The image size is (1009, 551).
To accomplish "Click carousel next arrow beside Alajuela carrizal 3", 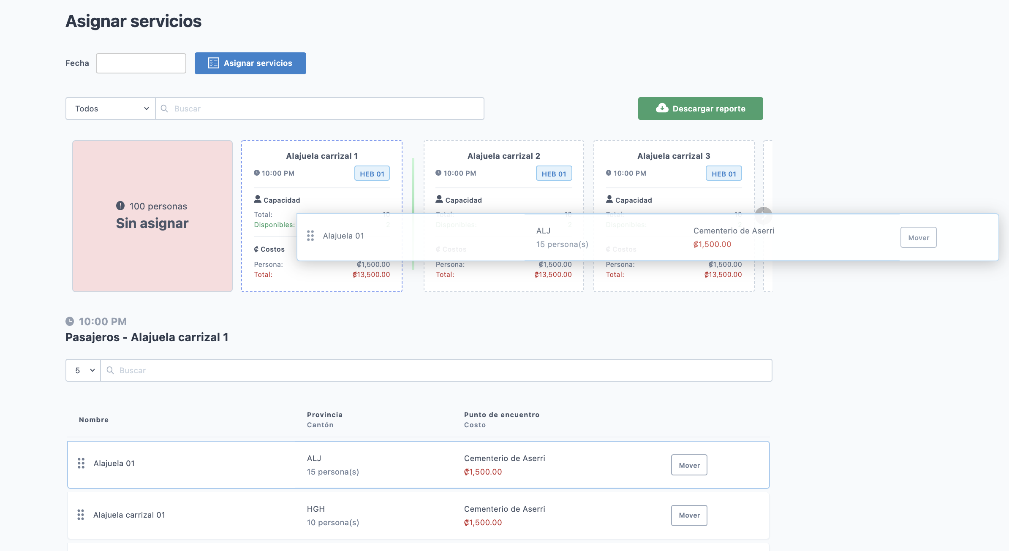I will click(x=763, y=211).
